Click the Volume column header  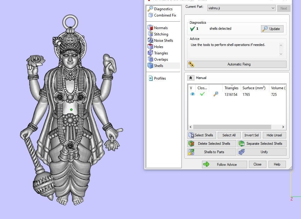(278, 88)
